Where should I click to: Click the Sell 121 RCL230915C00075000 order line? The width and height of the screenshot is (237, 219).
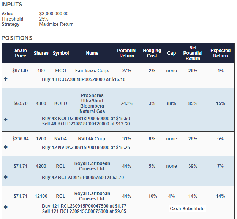tap(84, 211)
